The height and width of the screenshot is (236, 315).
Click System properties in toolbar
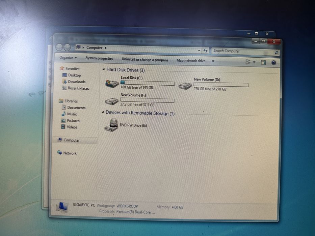99,58
